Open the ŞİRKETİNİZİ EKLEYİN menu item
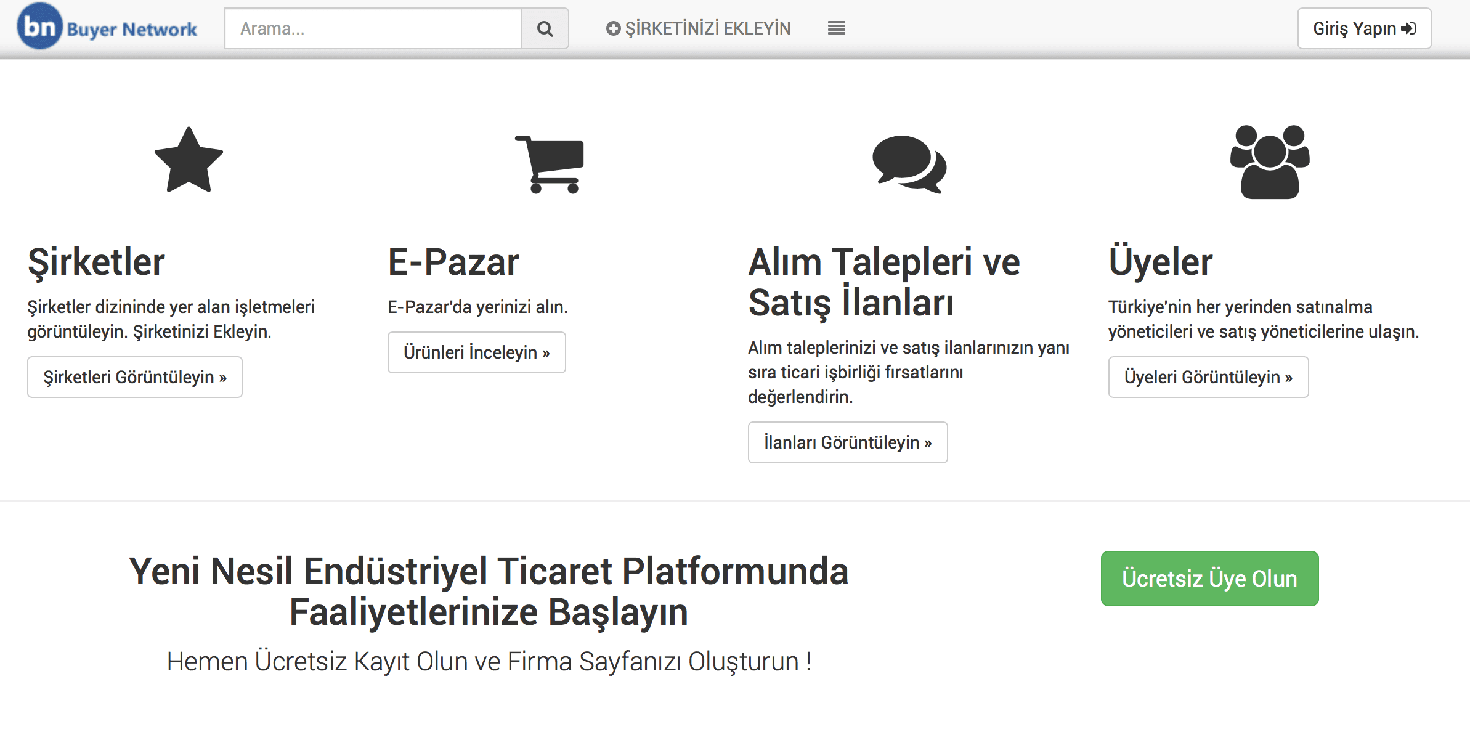Image resolution: width=1470 pixels, height=732 pixels. point(707,28)
